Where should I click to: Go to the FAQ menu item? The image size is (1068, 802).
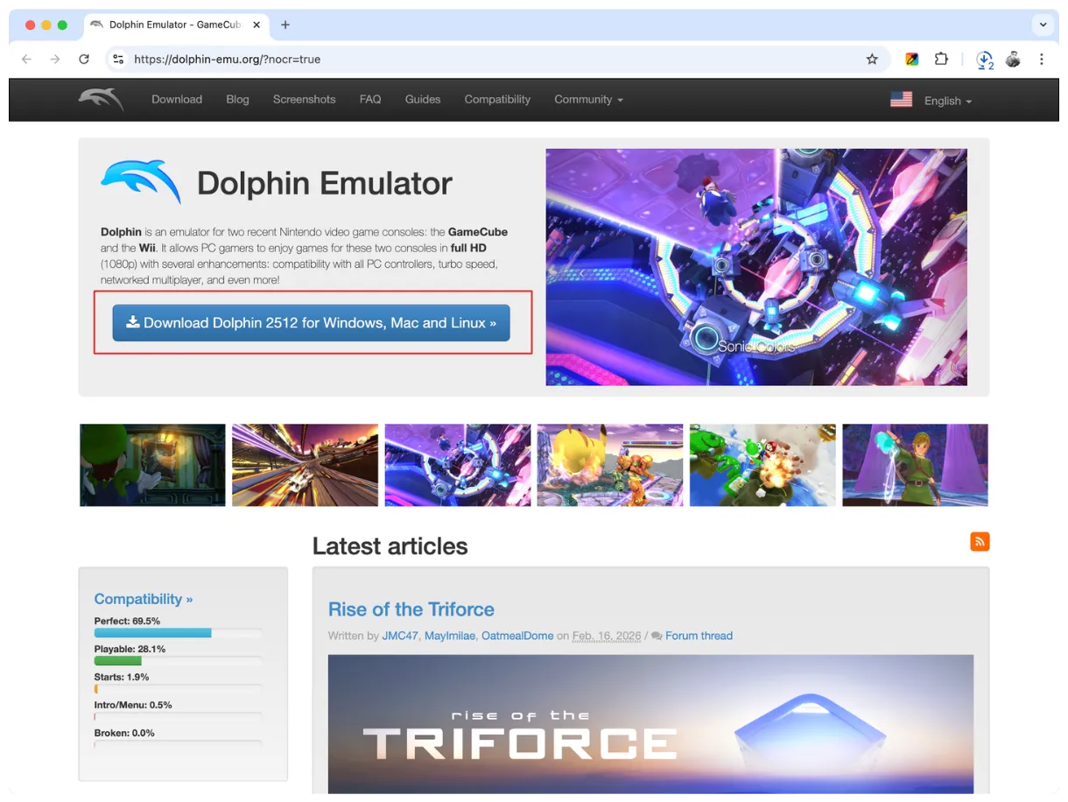tap(370, 100)
